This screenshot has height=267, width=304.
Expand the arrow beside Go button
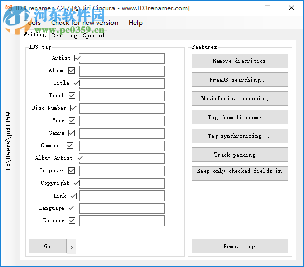pyautogui.click(x=72, y=247)
